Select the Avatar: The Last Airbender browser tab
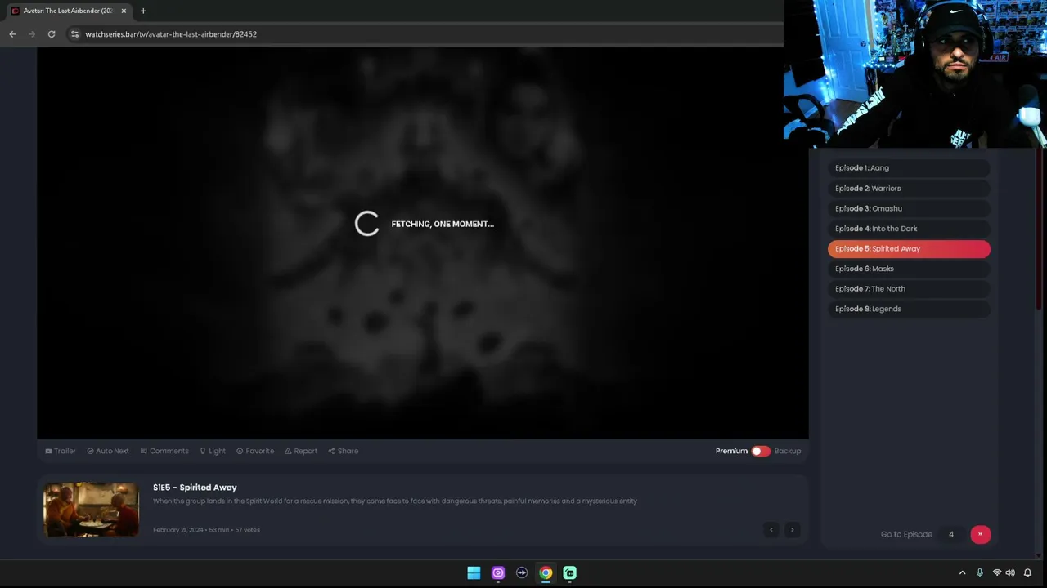Viewport: 1047px width, 588px height. click(69, 11)
